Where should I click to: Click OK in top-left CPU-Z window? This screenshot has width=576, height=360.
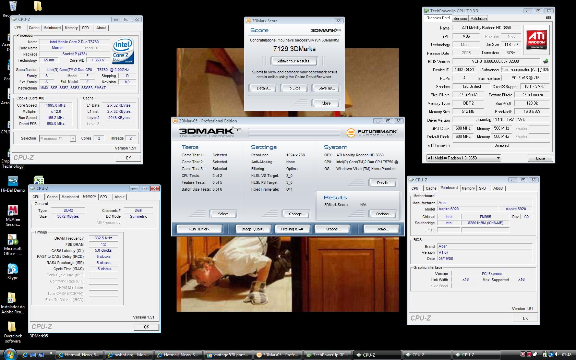coord(128,158)
